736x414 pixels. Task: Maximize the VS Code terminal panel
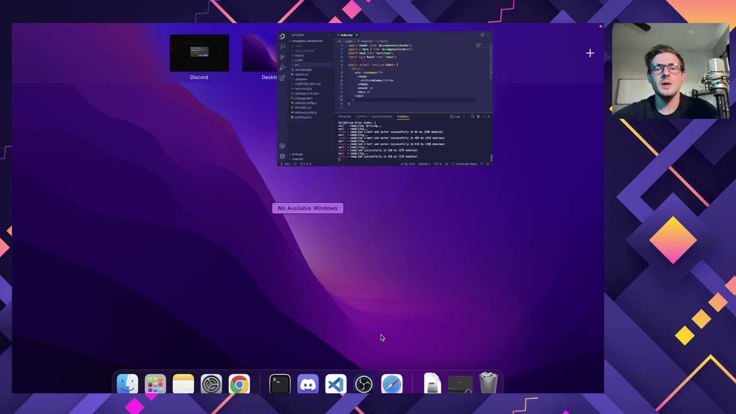[483, 117]
